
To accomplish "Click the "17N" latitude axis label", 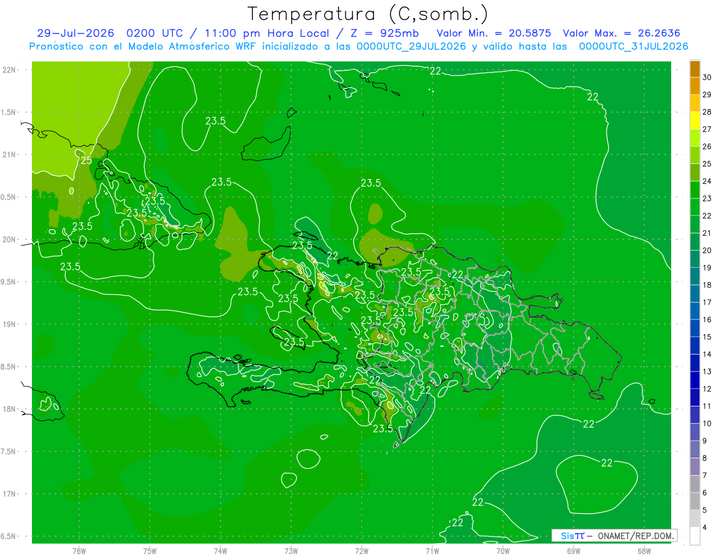I will [9, 494].
